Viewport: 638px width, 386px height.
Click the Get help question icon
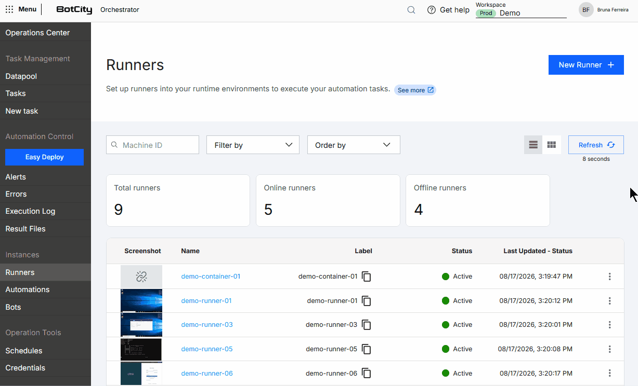coord(432,10)
